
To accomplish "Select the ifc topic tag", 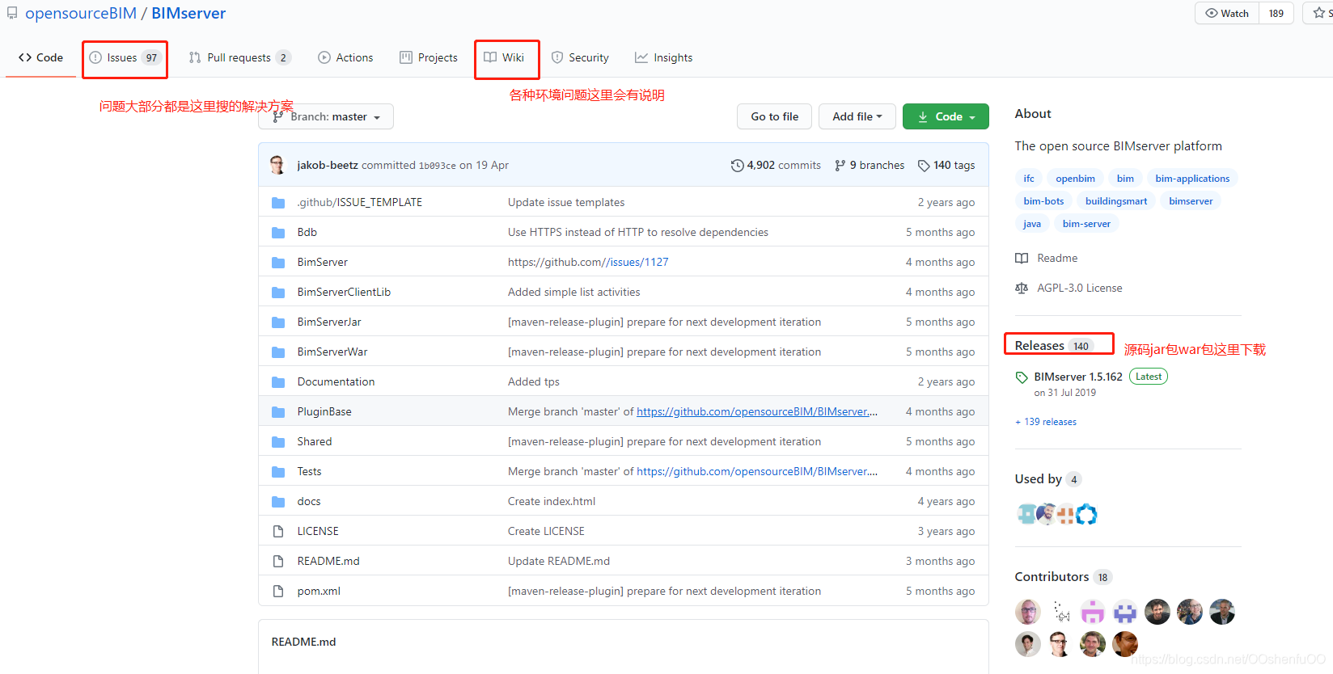I will (1029, 179).
